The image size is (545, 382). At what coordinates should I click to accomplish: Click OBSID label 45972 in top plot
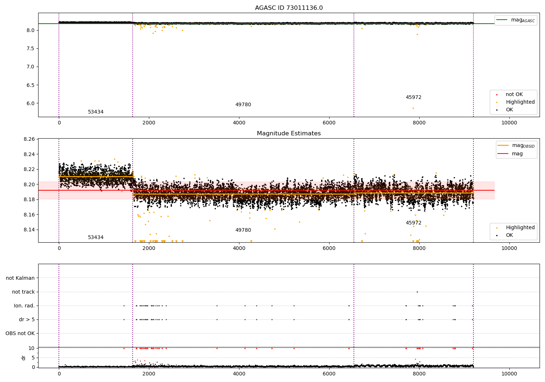414,98
